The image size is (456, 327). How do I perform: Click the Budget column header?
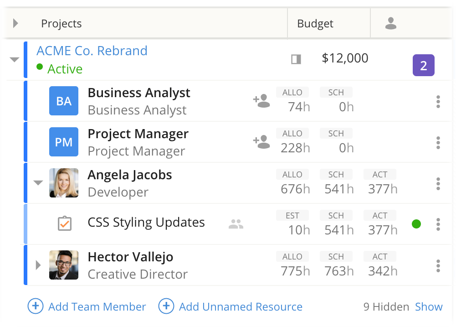point(315,24)
